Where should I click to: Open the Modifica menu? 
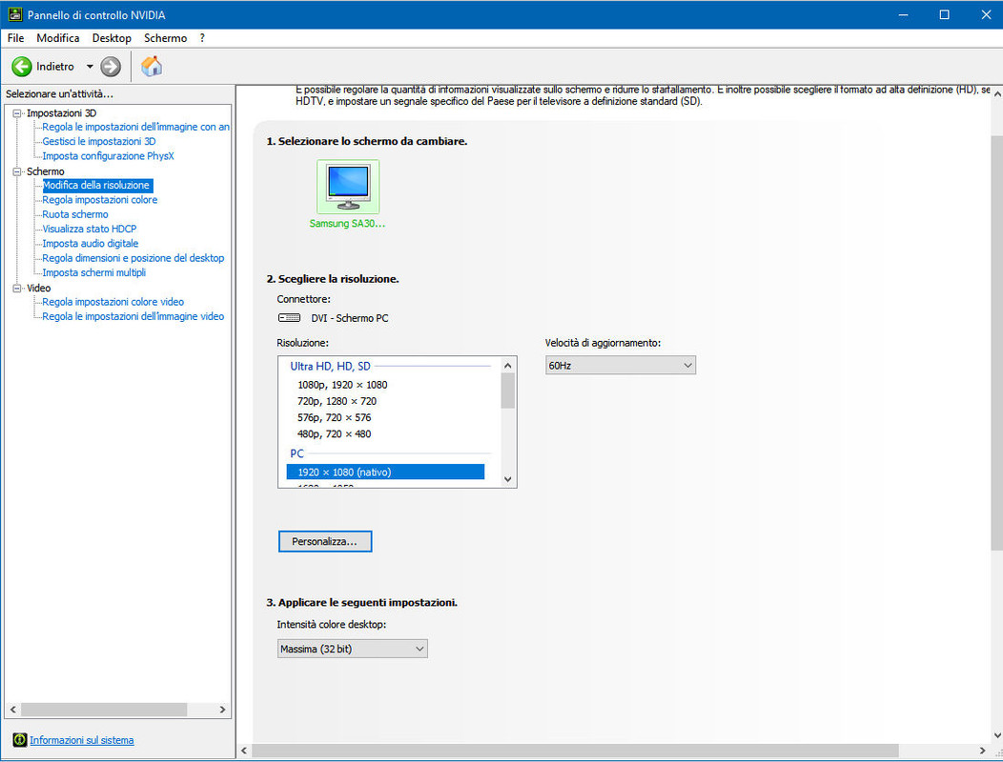point(58,38)
